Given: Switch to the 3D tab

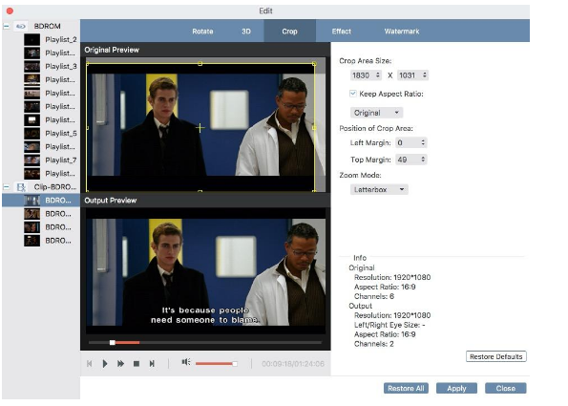Looking at the screenshot, I should [x=246, y=32].
